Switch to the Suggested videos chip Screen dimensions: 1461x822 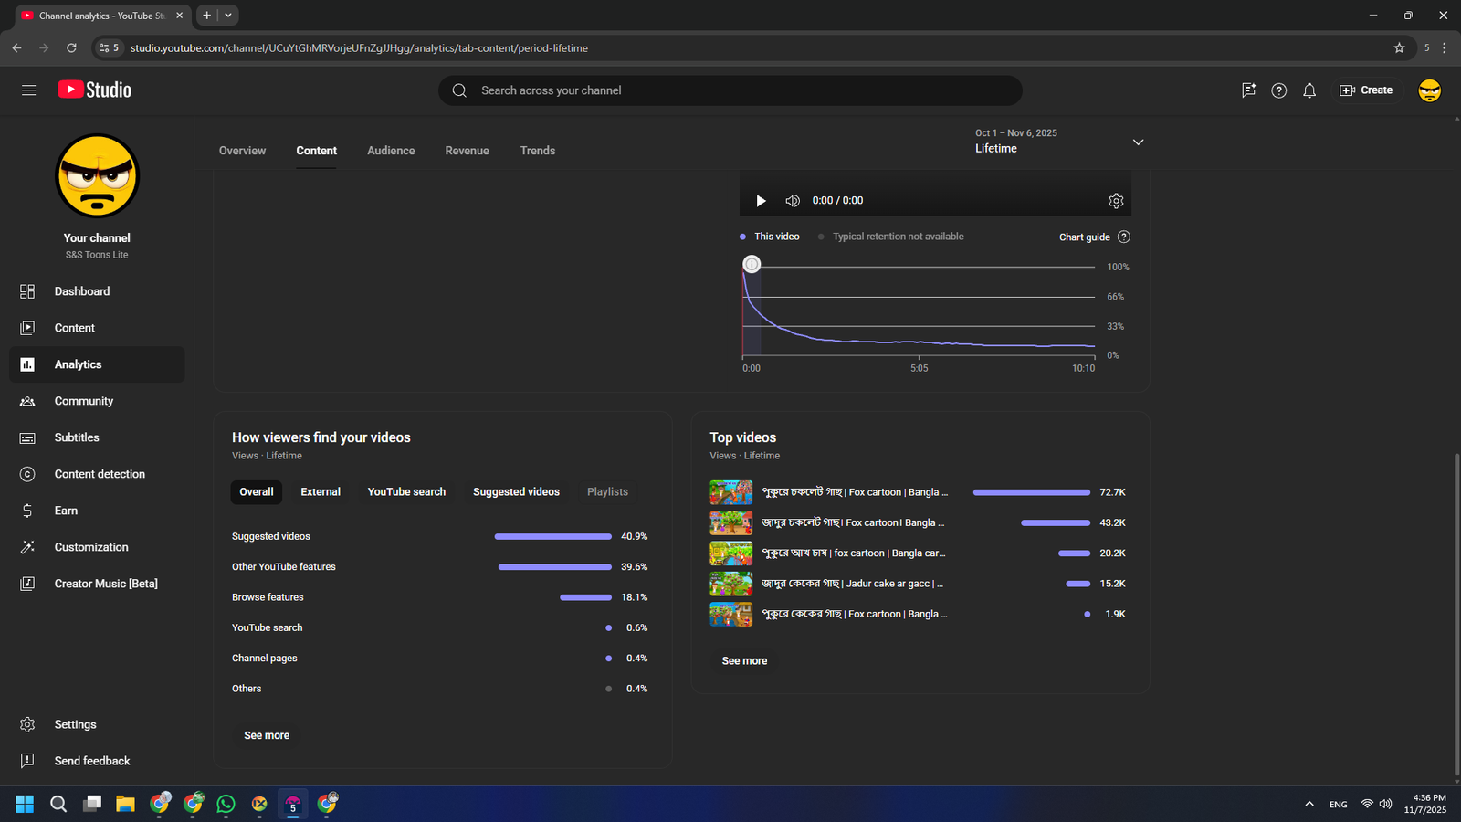pos(516,492)
